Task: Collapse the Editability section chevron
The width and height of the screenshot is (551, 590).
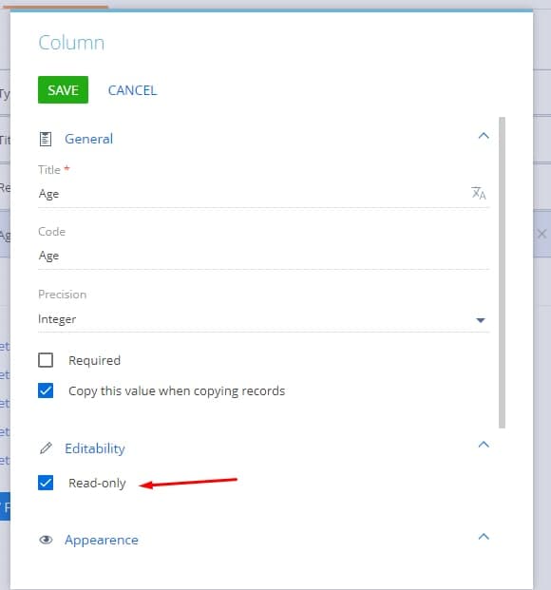Action: 484,445
